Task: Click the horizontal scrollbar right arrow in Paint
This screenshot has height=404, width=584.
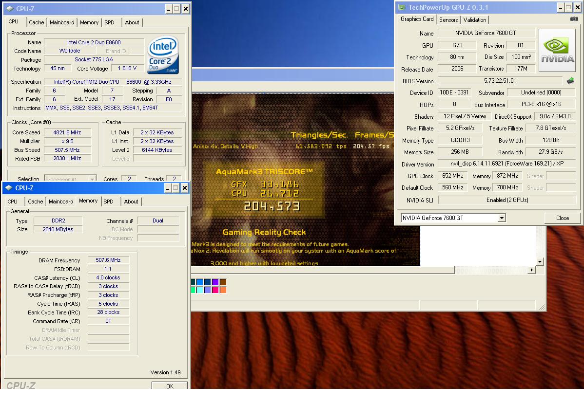Action: [531, 270]
